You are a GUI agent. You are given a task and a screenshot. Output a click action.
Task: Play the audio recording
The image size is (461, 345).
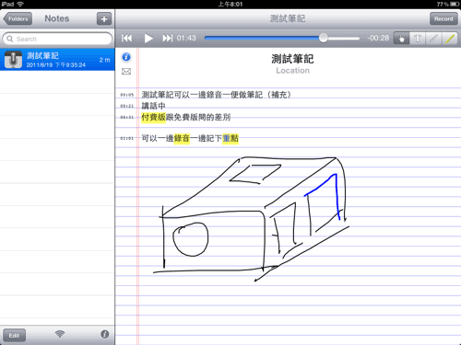(148, 39)
